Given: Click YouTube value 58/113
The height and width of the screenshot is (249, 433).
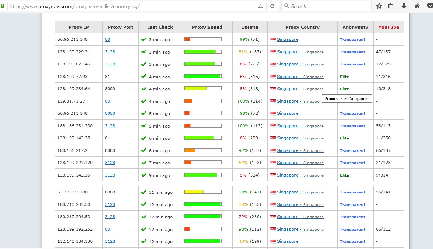Looking at the screenshot, I should pyautogui.click(x=383, y=126).
